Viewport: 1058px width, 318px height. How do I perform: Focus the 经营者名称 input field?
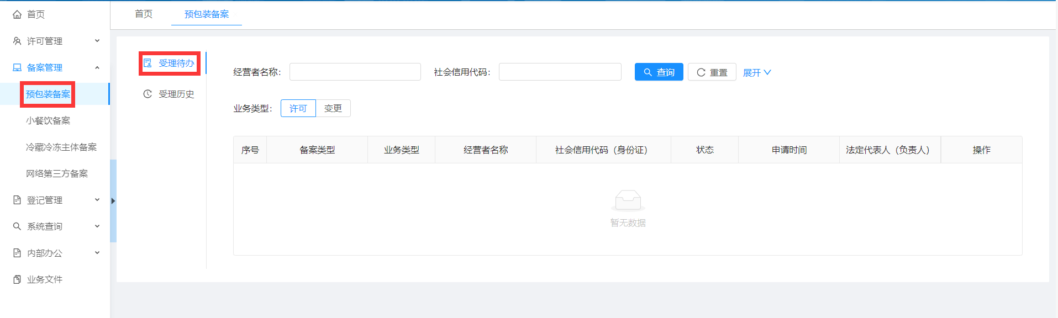pos(355,72)
